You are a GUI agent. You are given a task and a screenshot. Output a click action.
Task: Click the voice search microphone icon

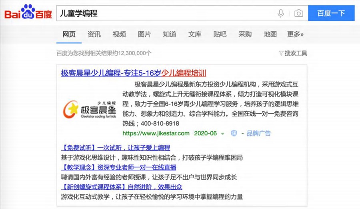click(x=281, y=13)
